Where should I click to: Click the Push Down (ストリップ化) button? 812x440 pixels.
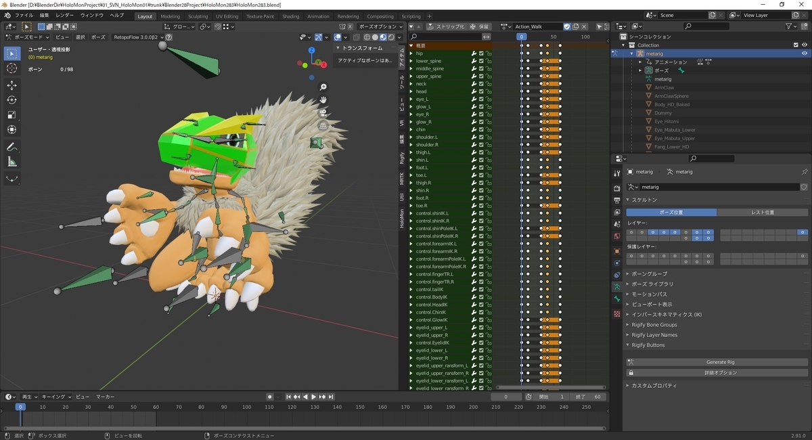click(447, 26)
